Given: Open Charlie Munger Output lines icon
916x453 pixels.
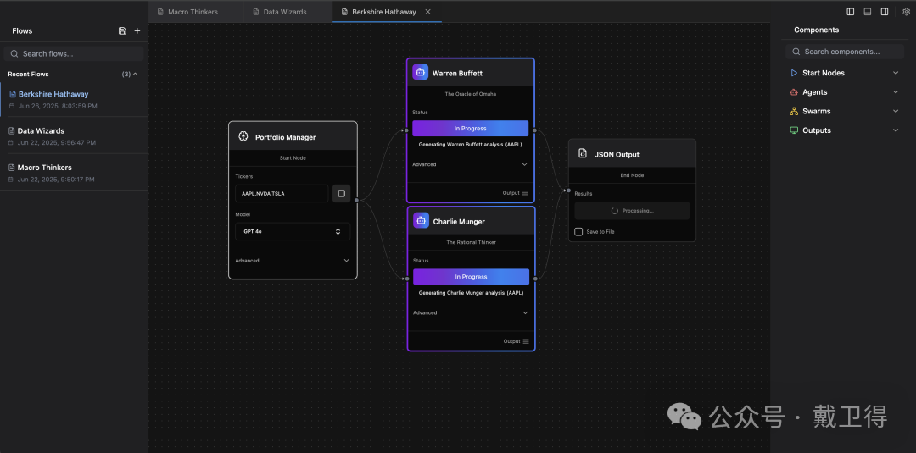Looking at the screenshot, I should 526,341.
